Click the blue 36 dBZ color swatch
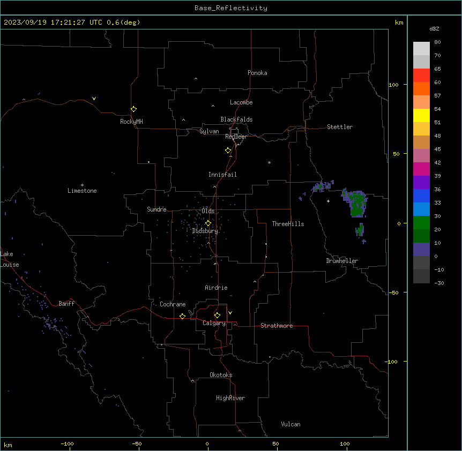 pos(421,196)
